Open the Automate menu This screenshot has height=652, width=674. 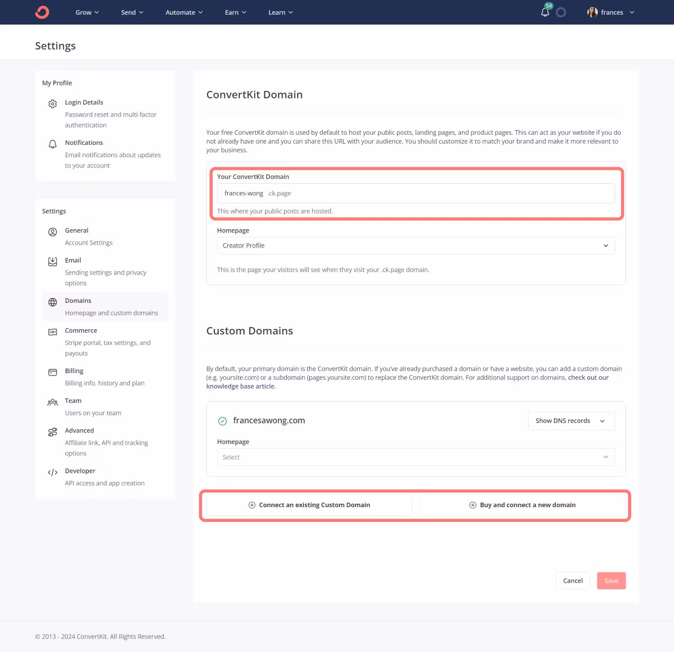pyautogui.click(x=184, y=12)
